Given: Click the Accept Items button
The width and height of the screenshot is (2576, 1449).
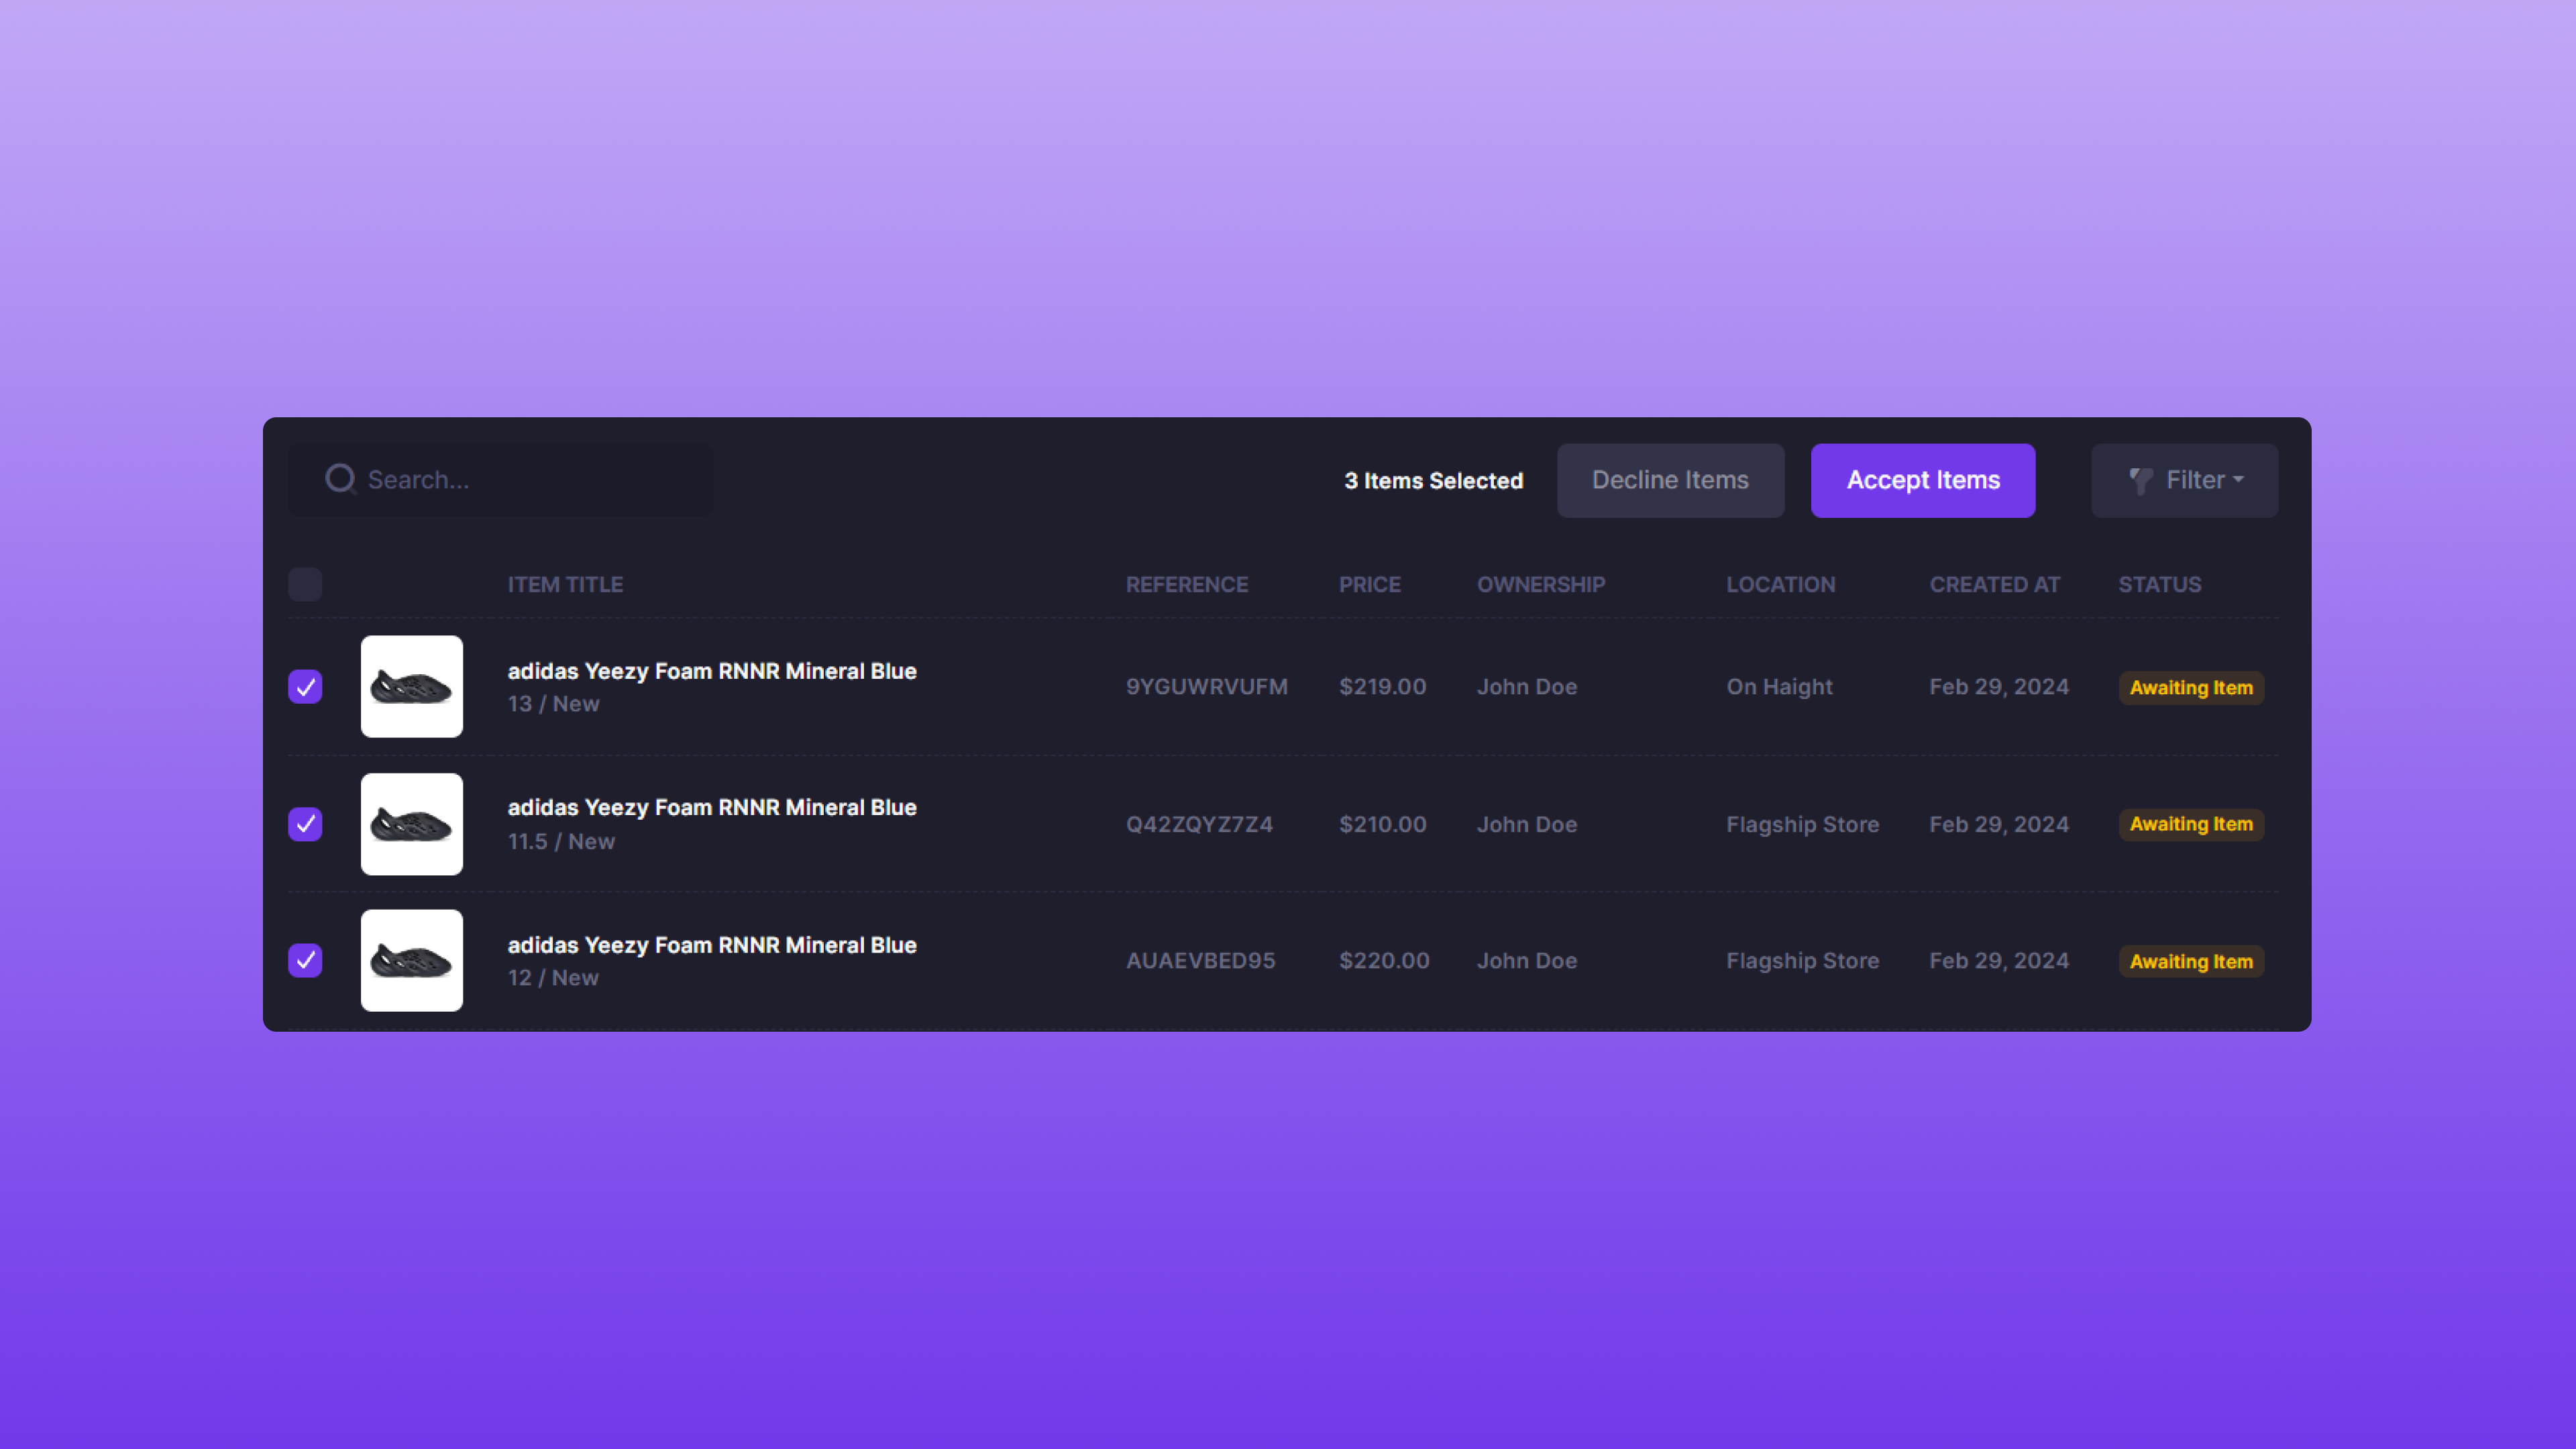Looking at the screenshot, I should coord(1922,480).
